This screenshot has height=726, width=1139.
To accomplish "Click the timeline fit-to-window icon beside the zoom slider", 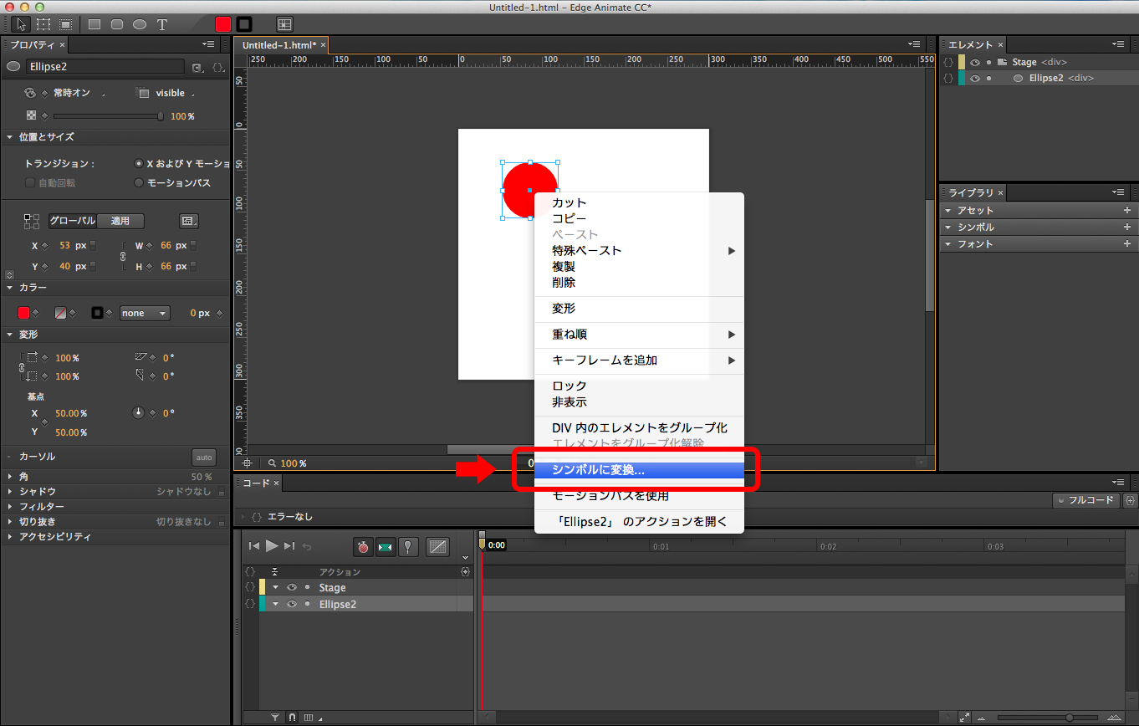I will [964, 718].
